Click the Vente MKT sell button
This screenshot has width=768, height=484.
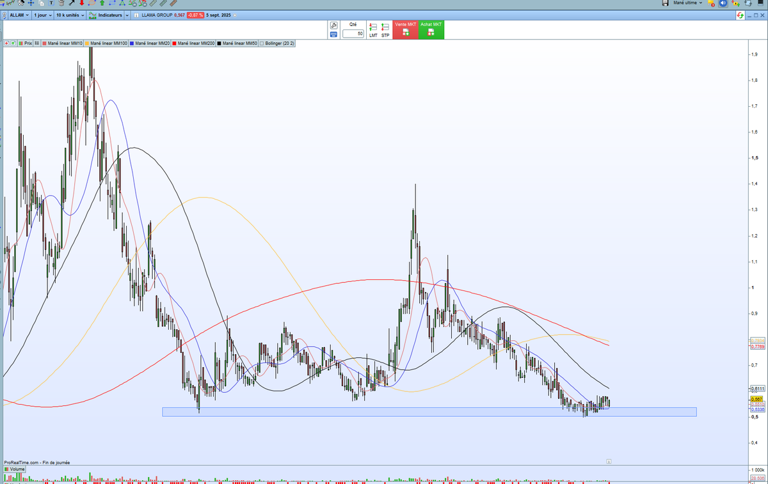point(405,30)
